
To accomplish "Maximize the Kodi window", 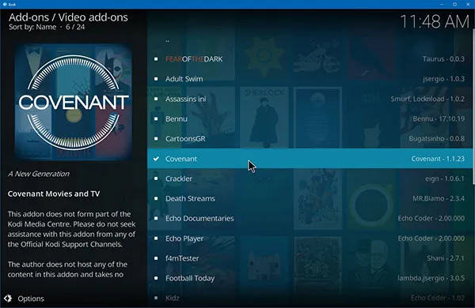I will pyautogui.click(x=454, y=4).
